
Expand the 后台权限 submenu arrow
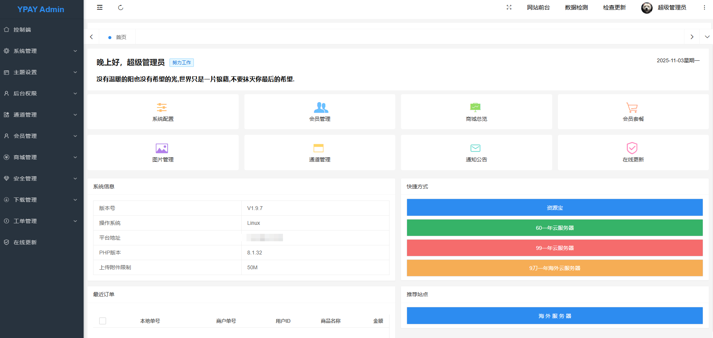[75, 93]
